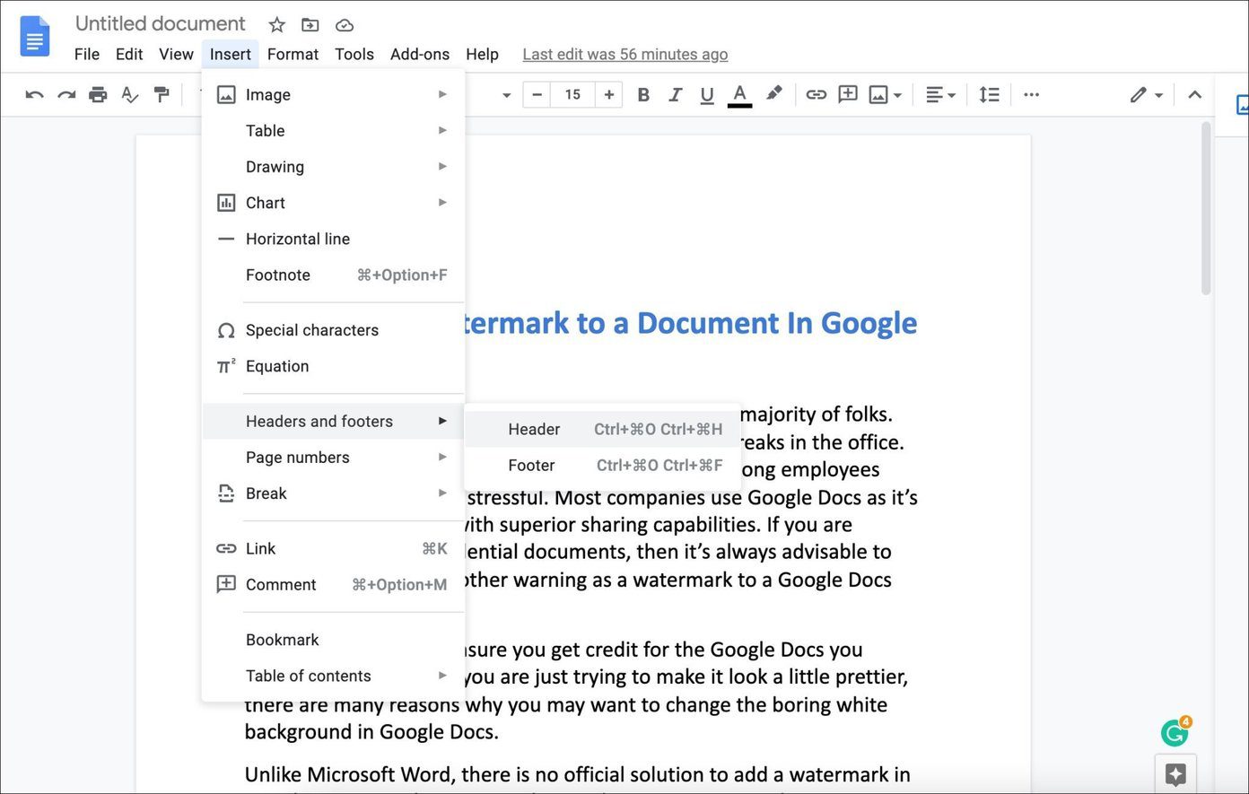Image resolution: width=1249 pixels, height=794 pixels.
Task: Insert a Horizontal line
Action: point(333,239)
